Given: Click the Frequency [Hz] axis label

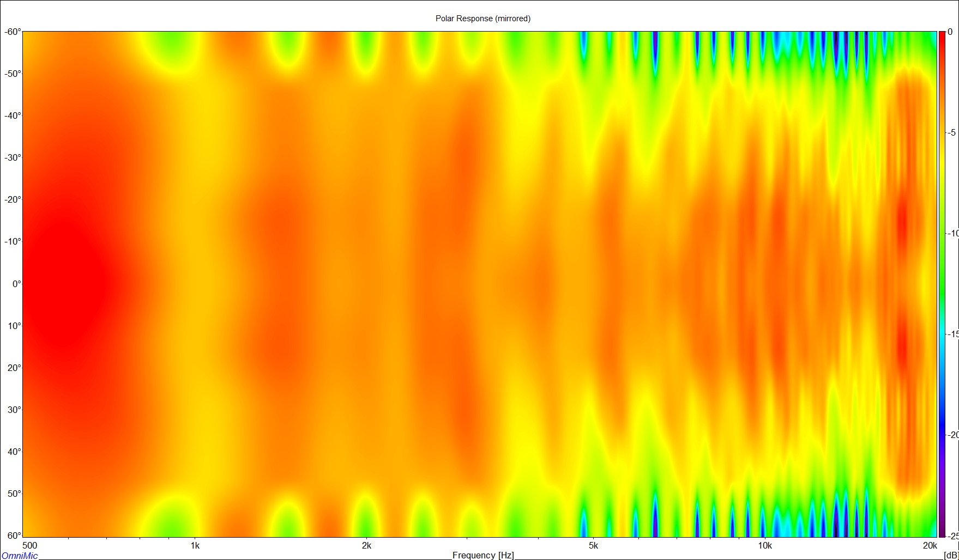Looking at the screenshot, I should point(482,555).
